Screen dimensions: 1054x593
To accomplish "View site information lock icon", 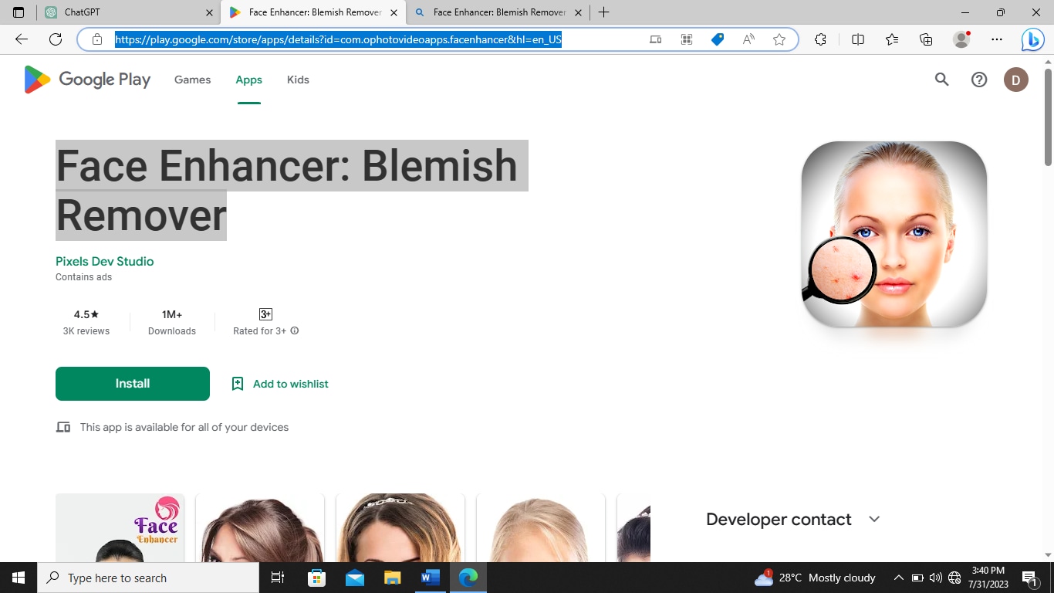I will pos(97,39).
